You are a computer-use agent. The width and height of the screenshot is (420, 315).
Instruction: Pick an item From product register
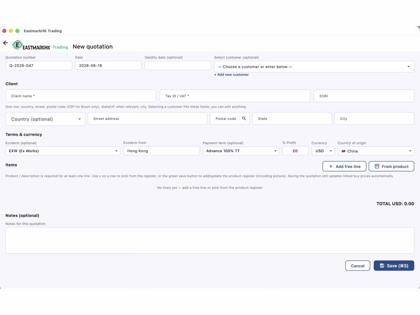tap(391, 166)
